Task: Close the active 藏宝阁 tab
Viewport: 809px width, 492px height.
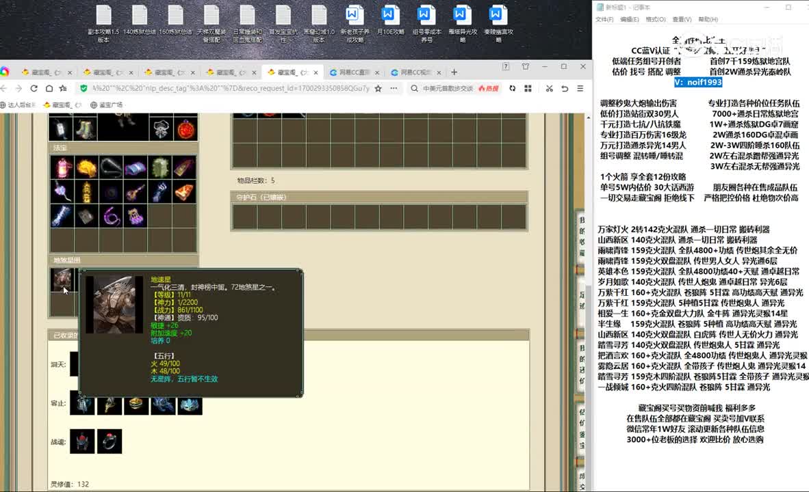Action: (316, 72)
